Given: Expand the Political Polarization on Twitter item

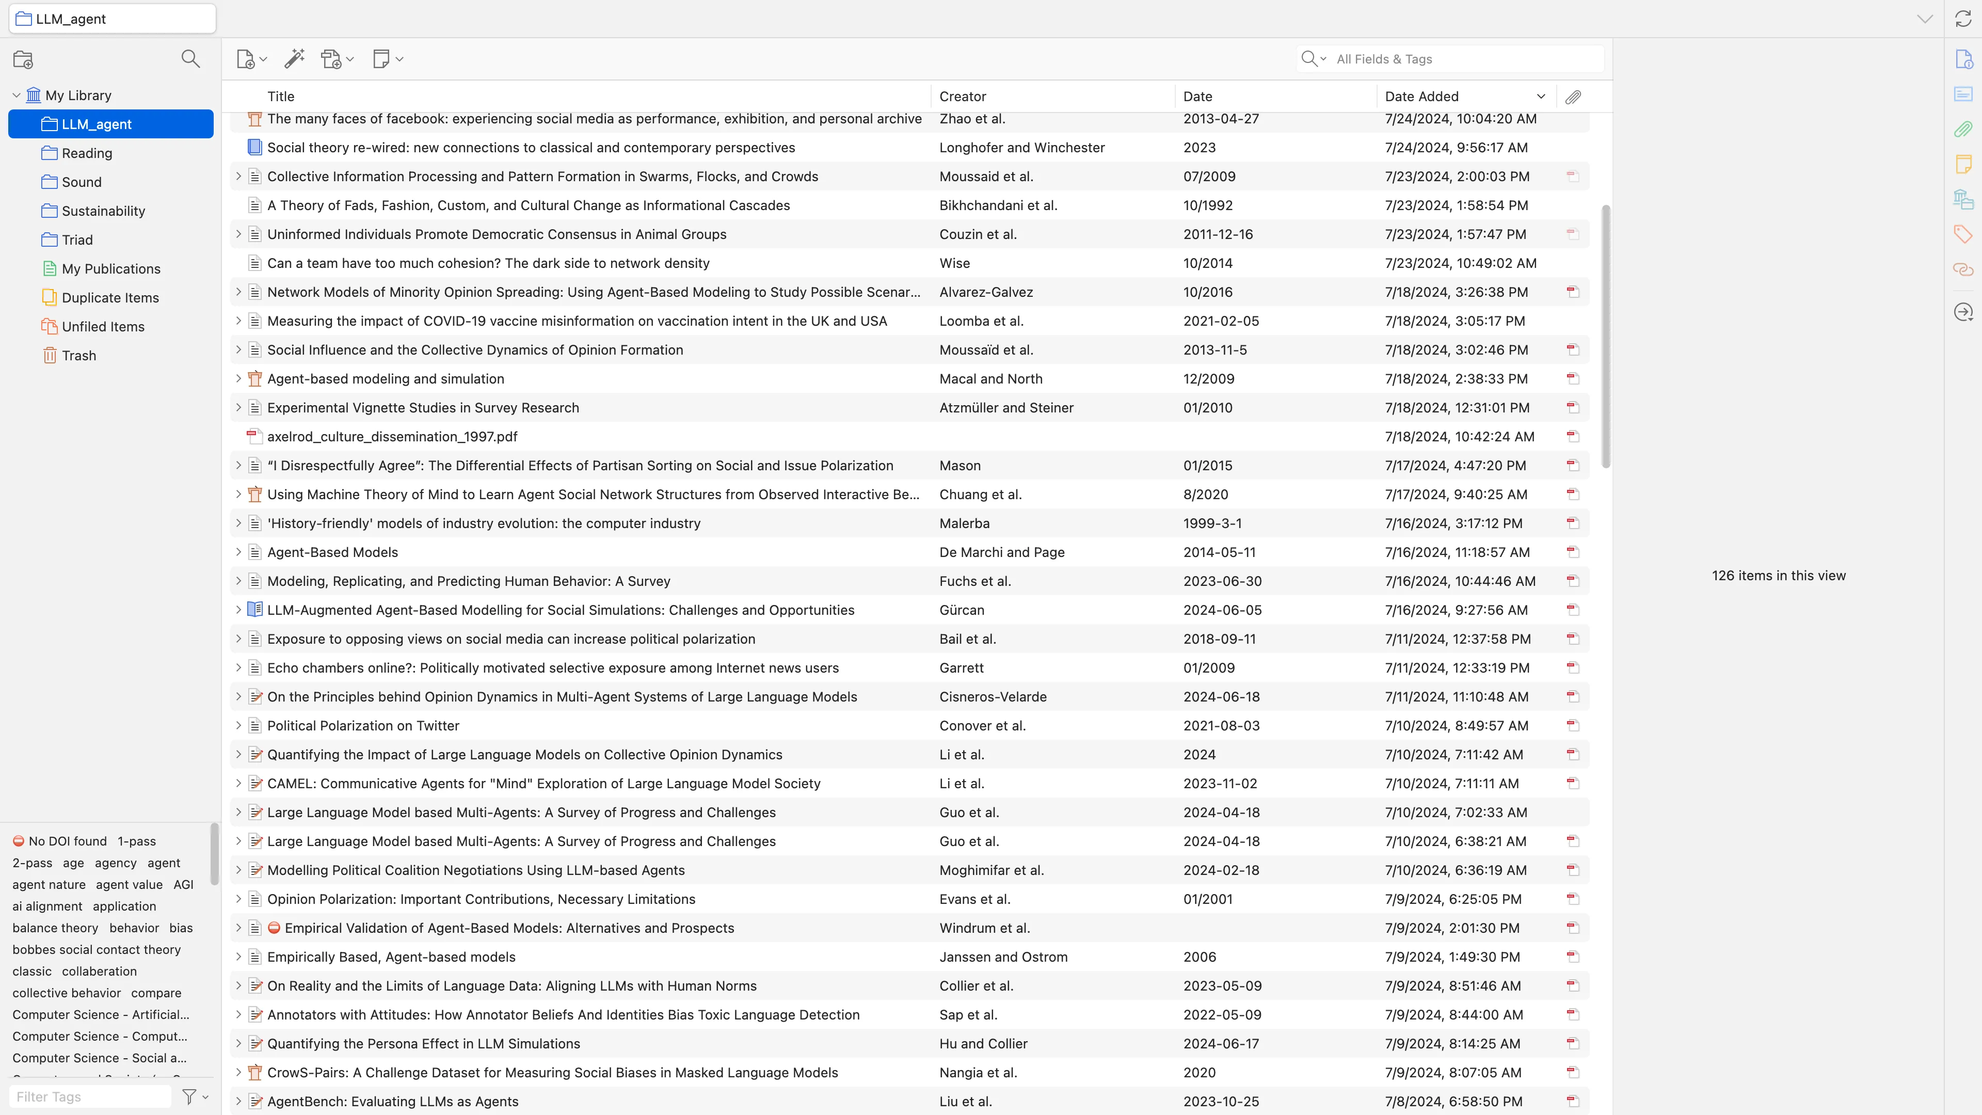Looking at the screenshot, I should pyautogui.click(x=238, y=726).
